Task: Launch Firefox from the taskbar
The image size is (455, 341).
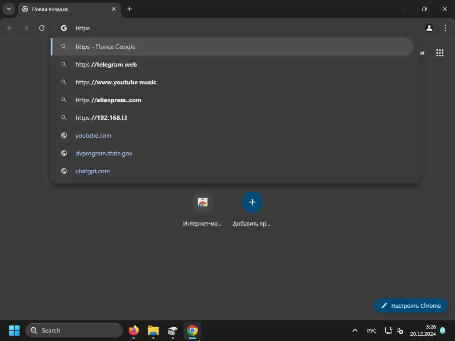Action: tap(133, 330)
